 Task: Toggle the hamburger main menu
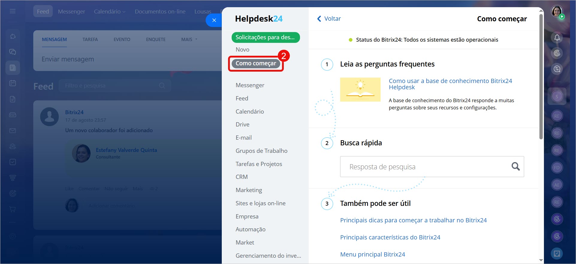point(13,11)
